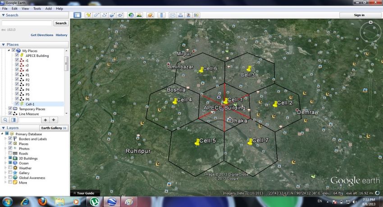Expand the Borders and Labels layer node
383x207 pixels.
tap(5, 139)
